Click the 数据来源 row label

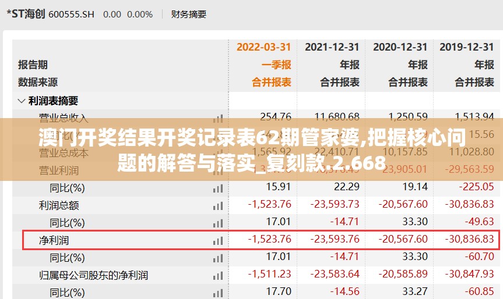click(x=38, y=82)
